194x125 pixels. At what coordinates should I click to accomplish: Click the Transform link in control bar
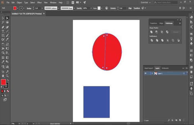click(x=137, y=8)
